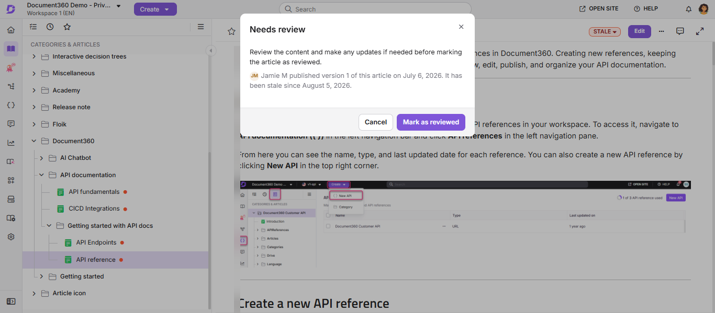Click the HELP link
715x313 pixels.
pos(646,9)
